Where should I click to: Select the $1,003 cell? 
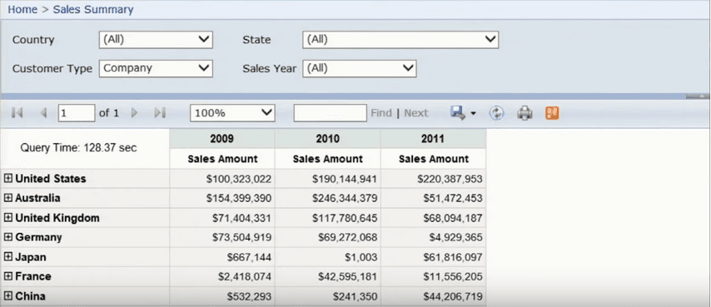pos(328,257)
